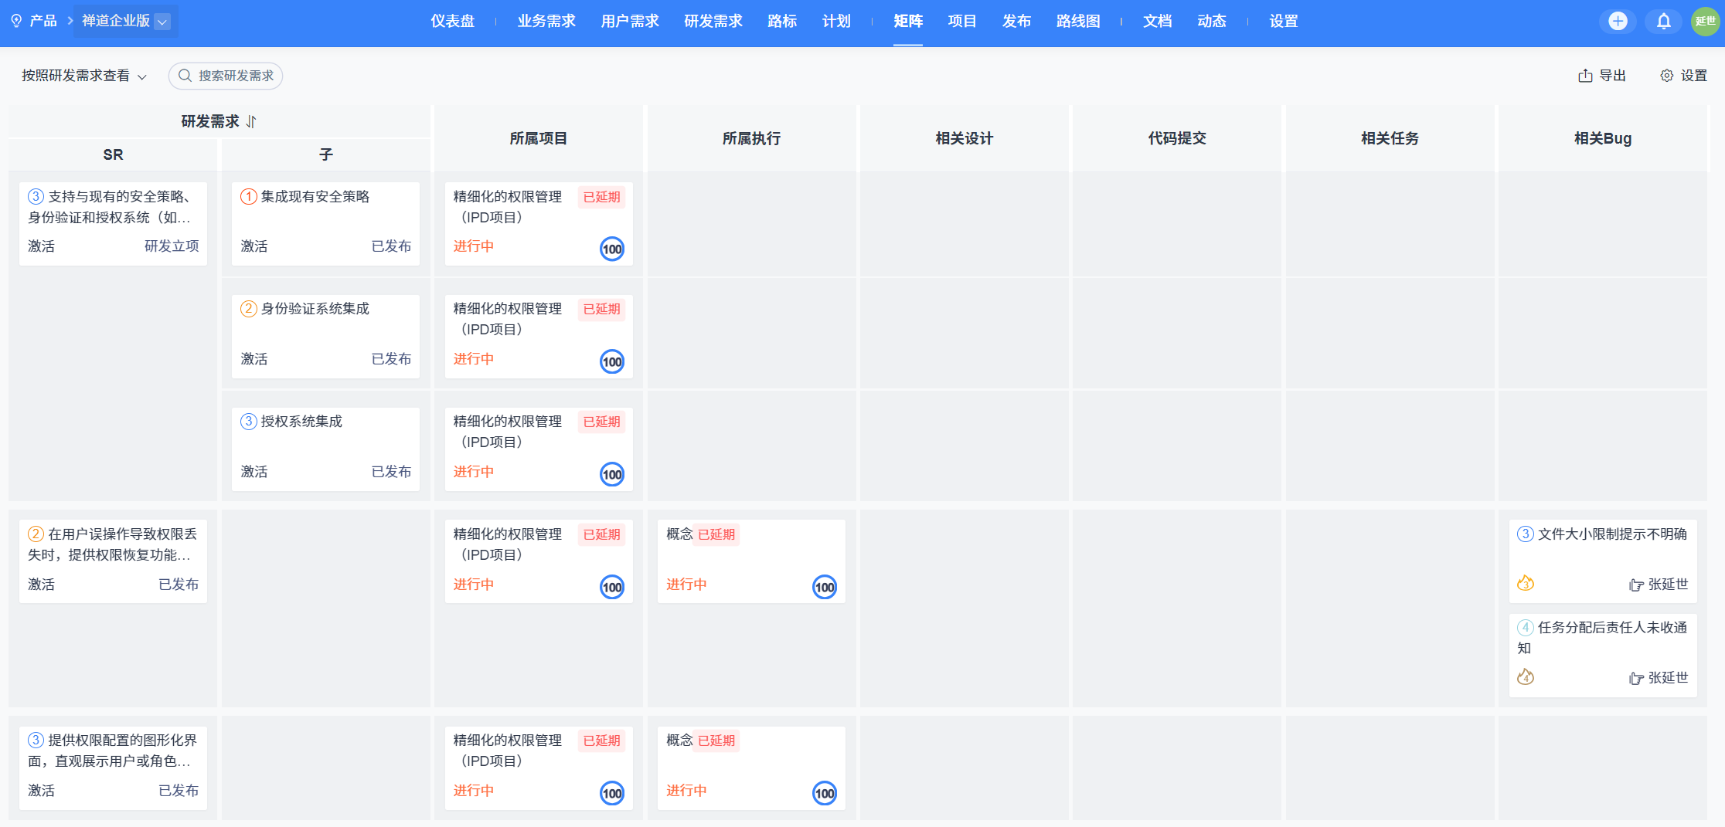
Task: Open 概念 execution card in 在用户误操作 row
Action: 751,561
